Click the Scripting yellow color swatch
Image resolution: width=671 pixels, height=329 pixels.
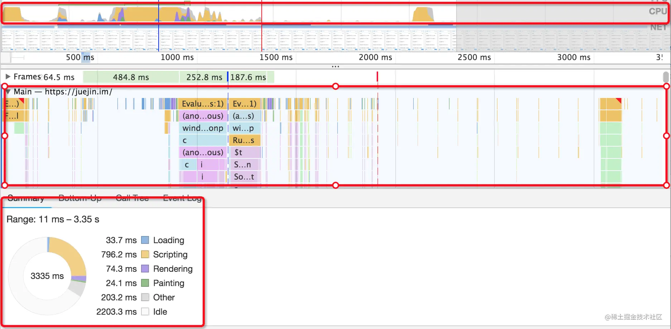point(145,254)
